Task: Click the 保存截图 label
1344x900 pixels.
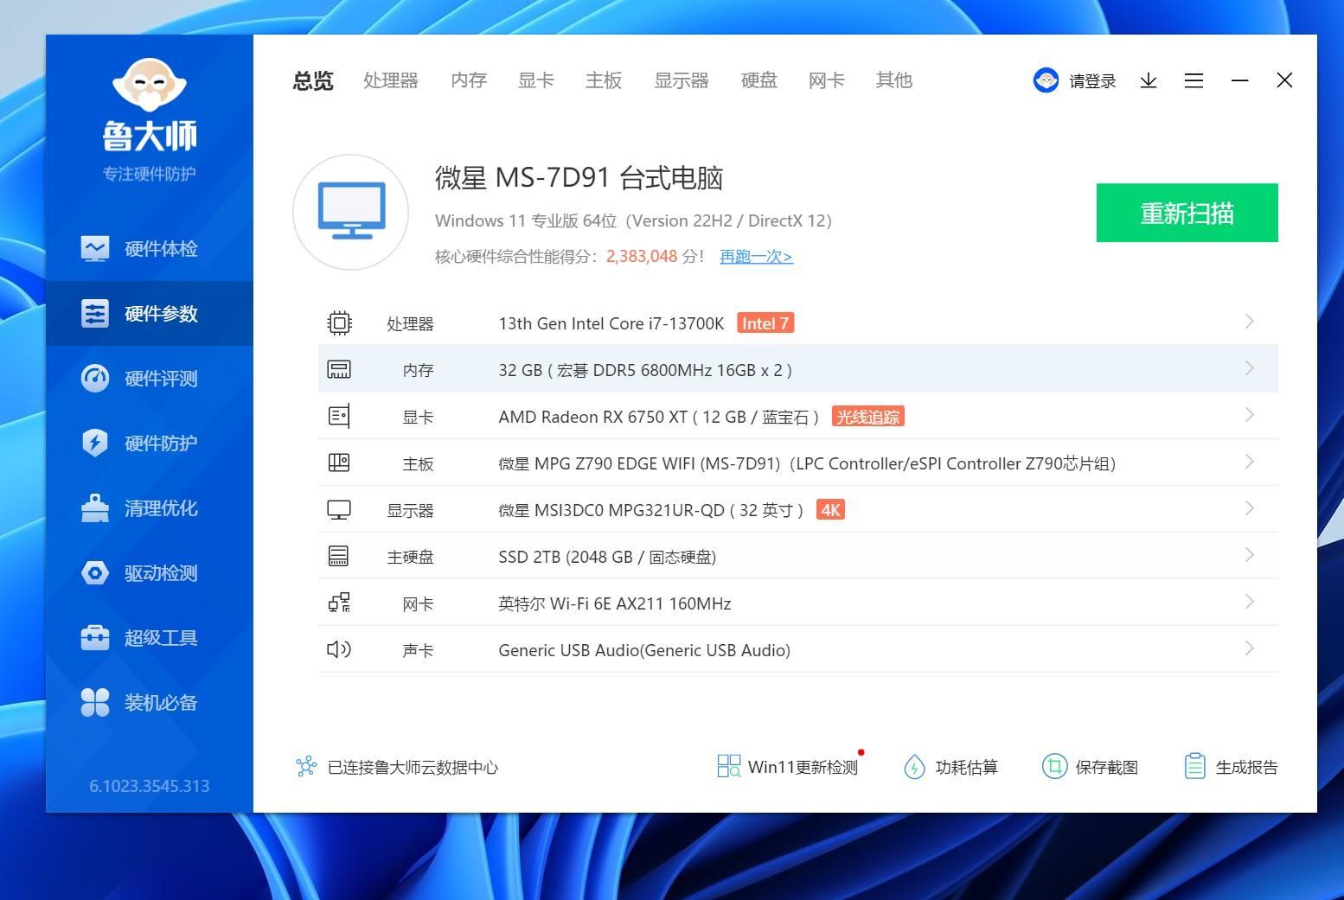Action: (1107, 768)
